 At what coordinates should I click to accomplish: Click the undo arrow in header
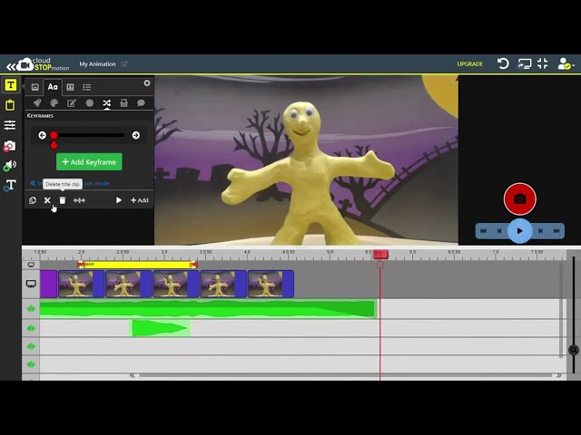[x=502, y=63]
